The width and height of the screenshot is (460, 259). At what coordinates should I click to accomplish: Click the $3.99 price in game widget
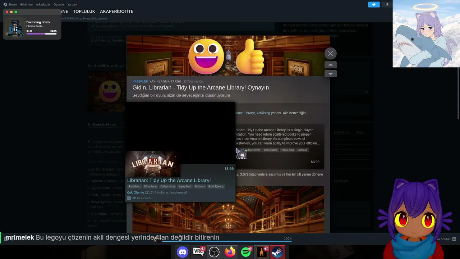click(315, 162)
